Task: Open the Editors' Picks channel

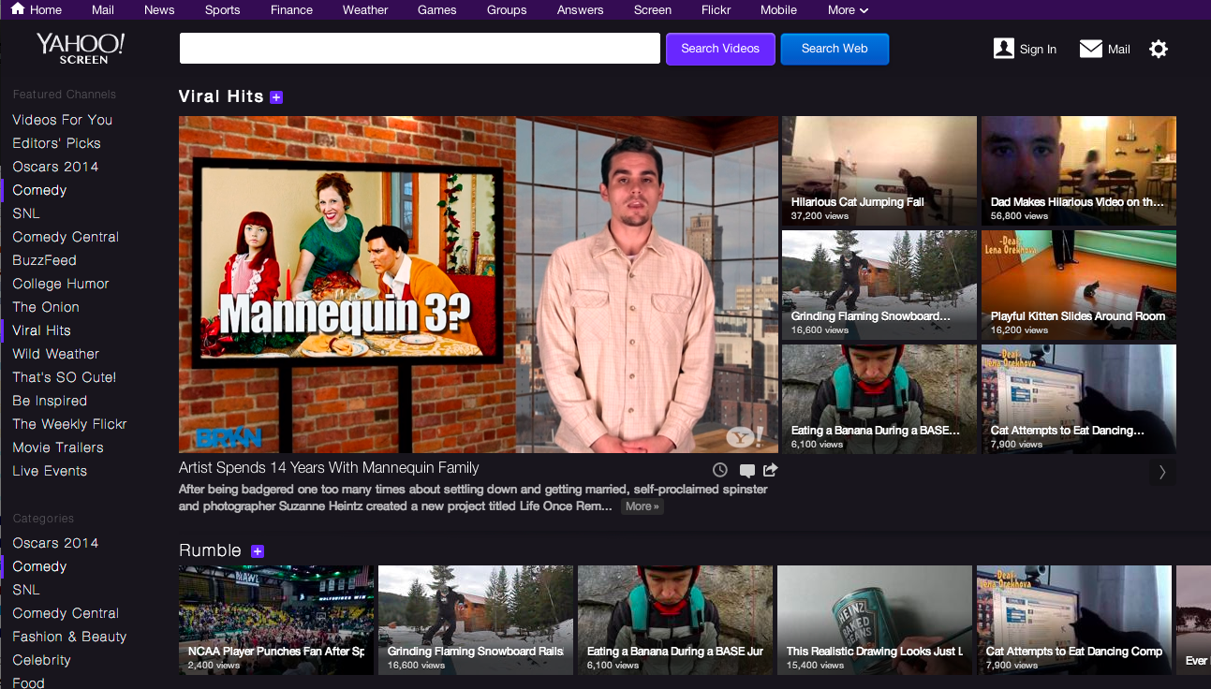Action: 56,143
